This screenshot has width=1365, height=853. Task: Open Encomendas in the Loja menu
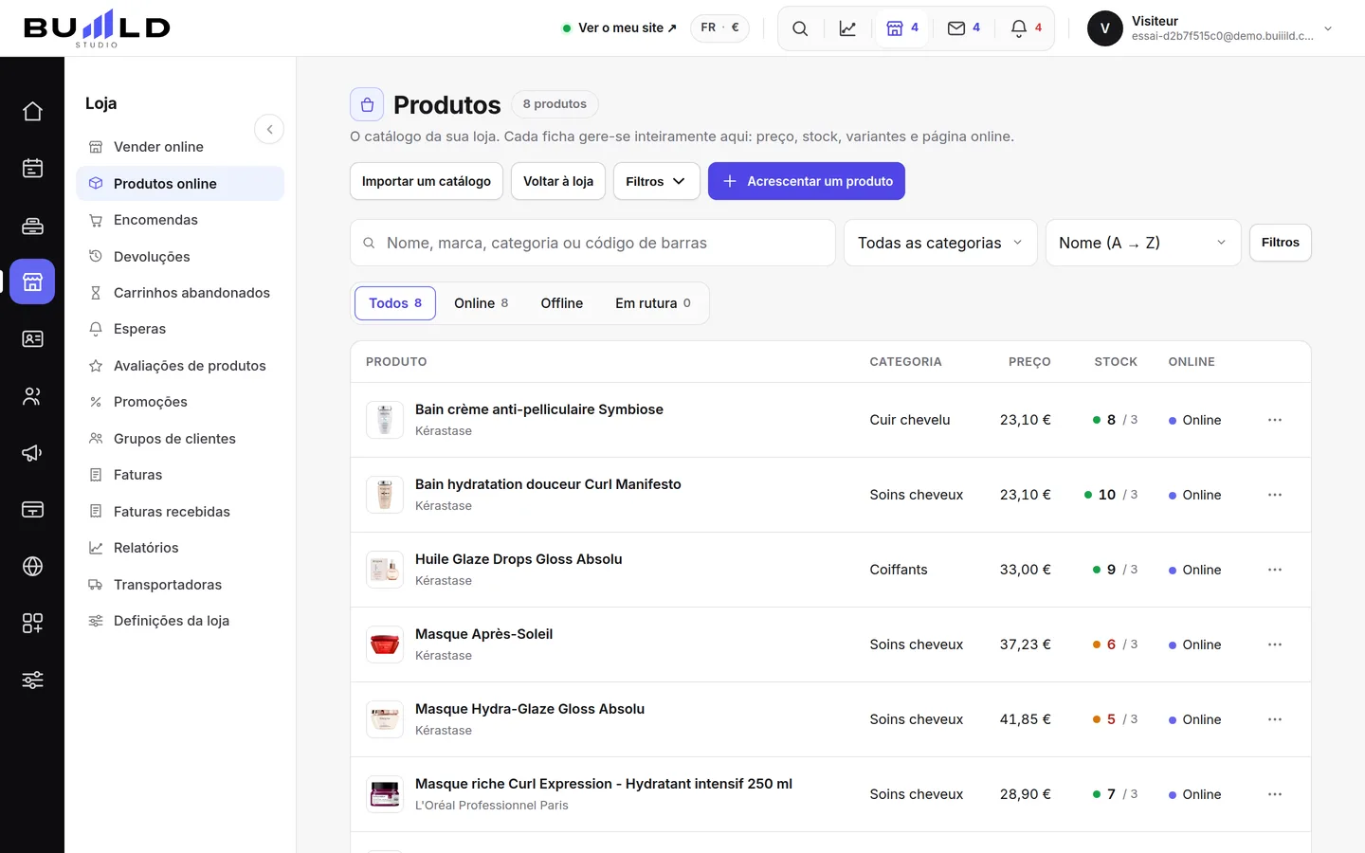180,220
